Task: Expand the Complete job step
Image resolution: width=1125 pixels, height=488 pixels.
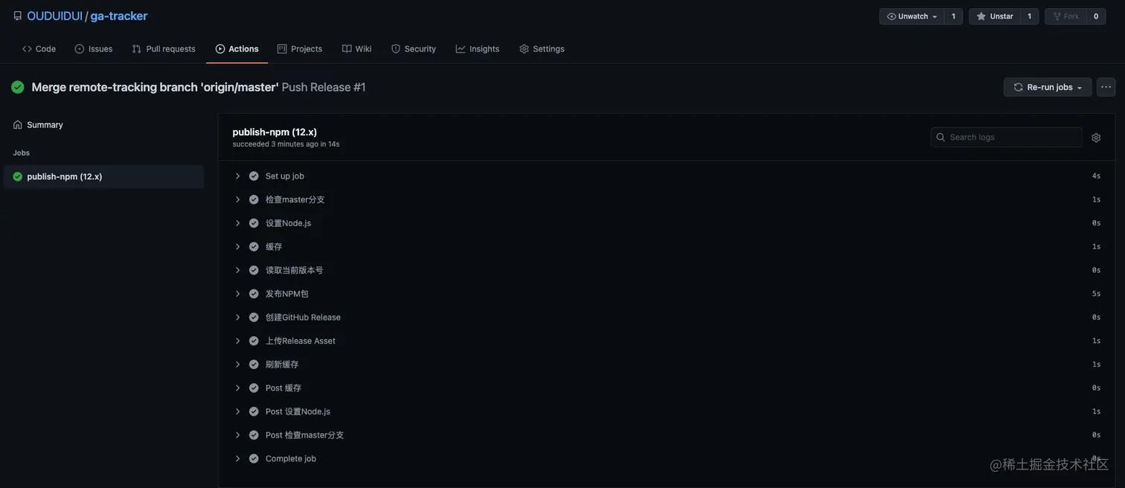Action: tap(238, 459)
